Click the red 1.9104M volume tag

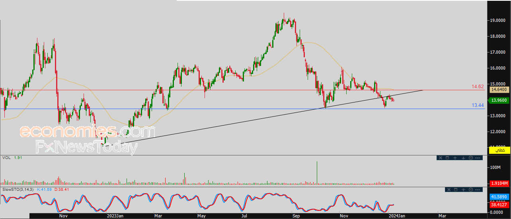tap(499, 183)
